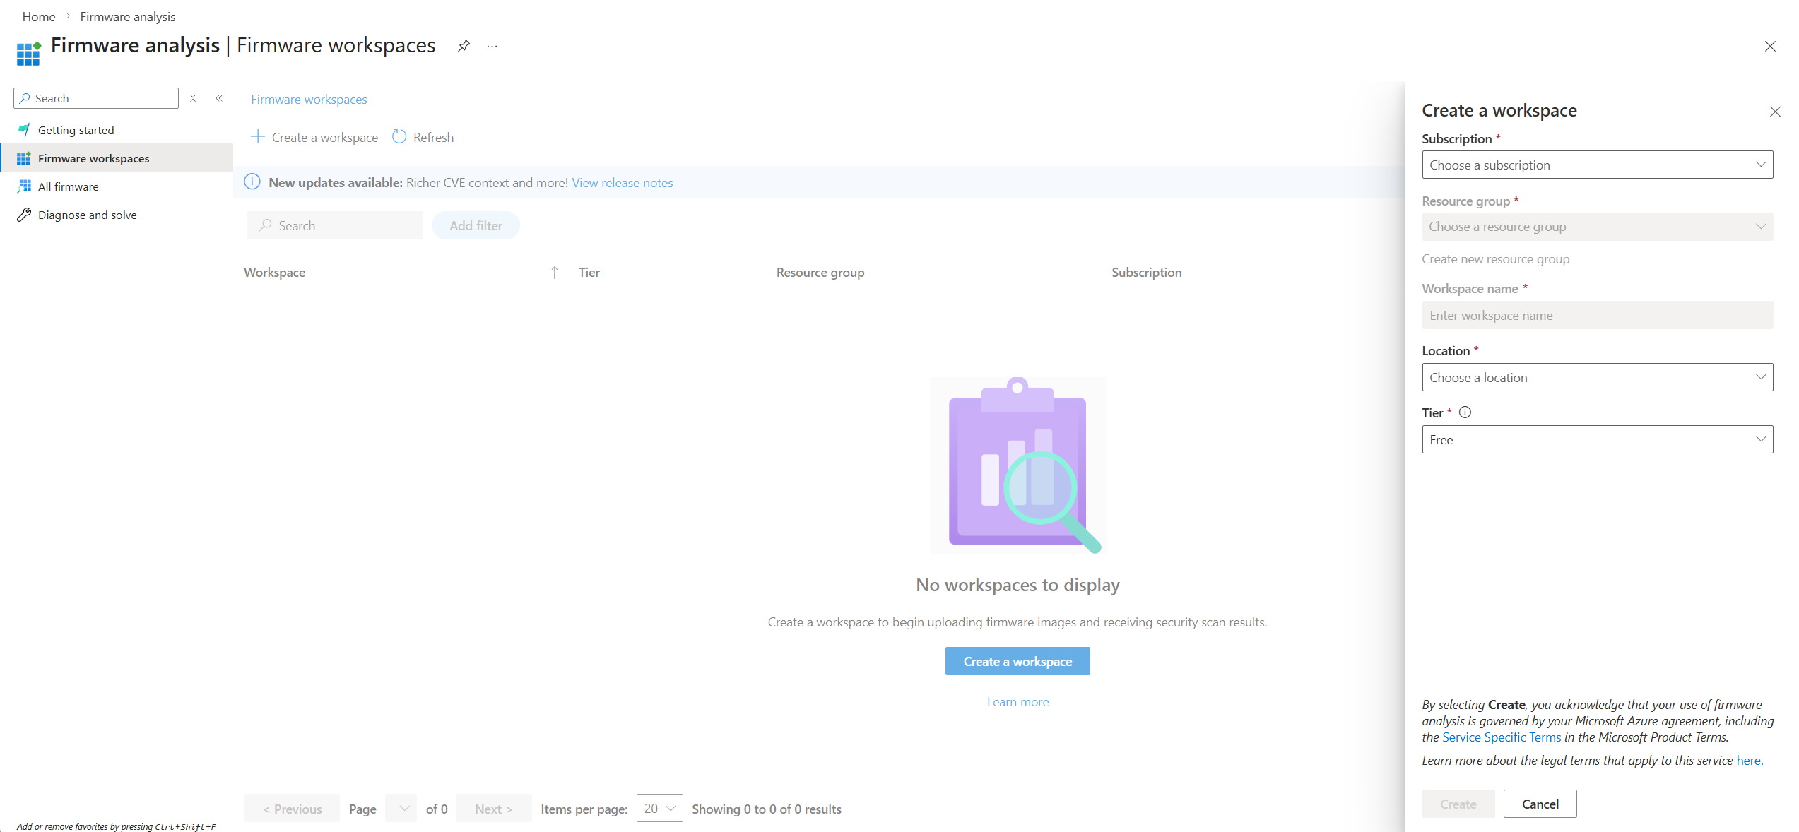Open Firmware analysis breadcrumb link
The width and height of the screenshot is (1799, 832).
tap(128, 16)
